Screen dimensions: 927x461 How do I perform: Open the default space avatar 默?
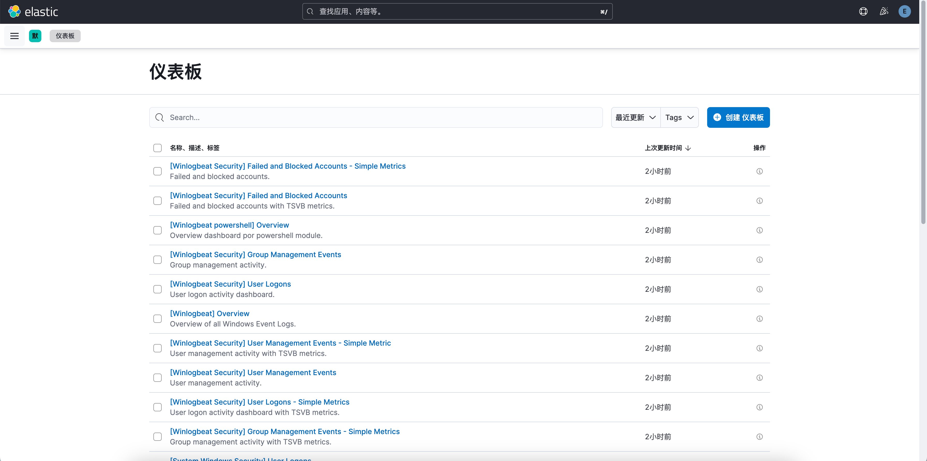click(35, 36)
